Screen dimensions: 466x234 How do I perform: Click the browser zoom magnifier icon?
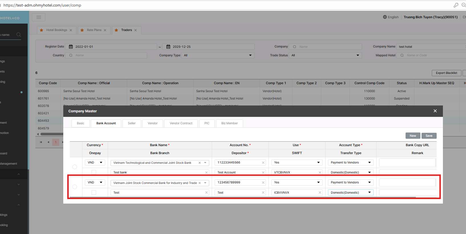point(463,5)
